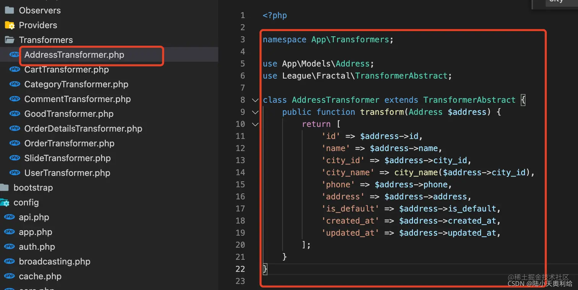Viewport: 578px width, 290px height.
Task: Click the 'address' array key
Action: tap(343, 197)
